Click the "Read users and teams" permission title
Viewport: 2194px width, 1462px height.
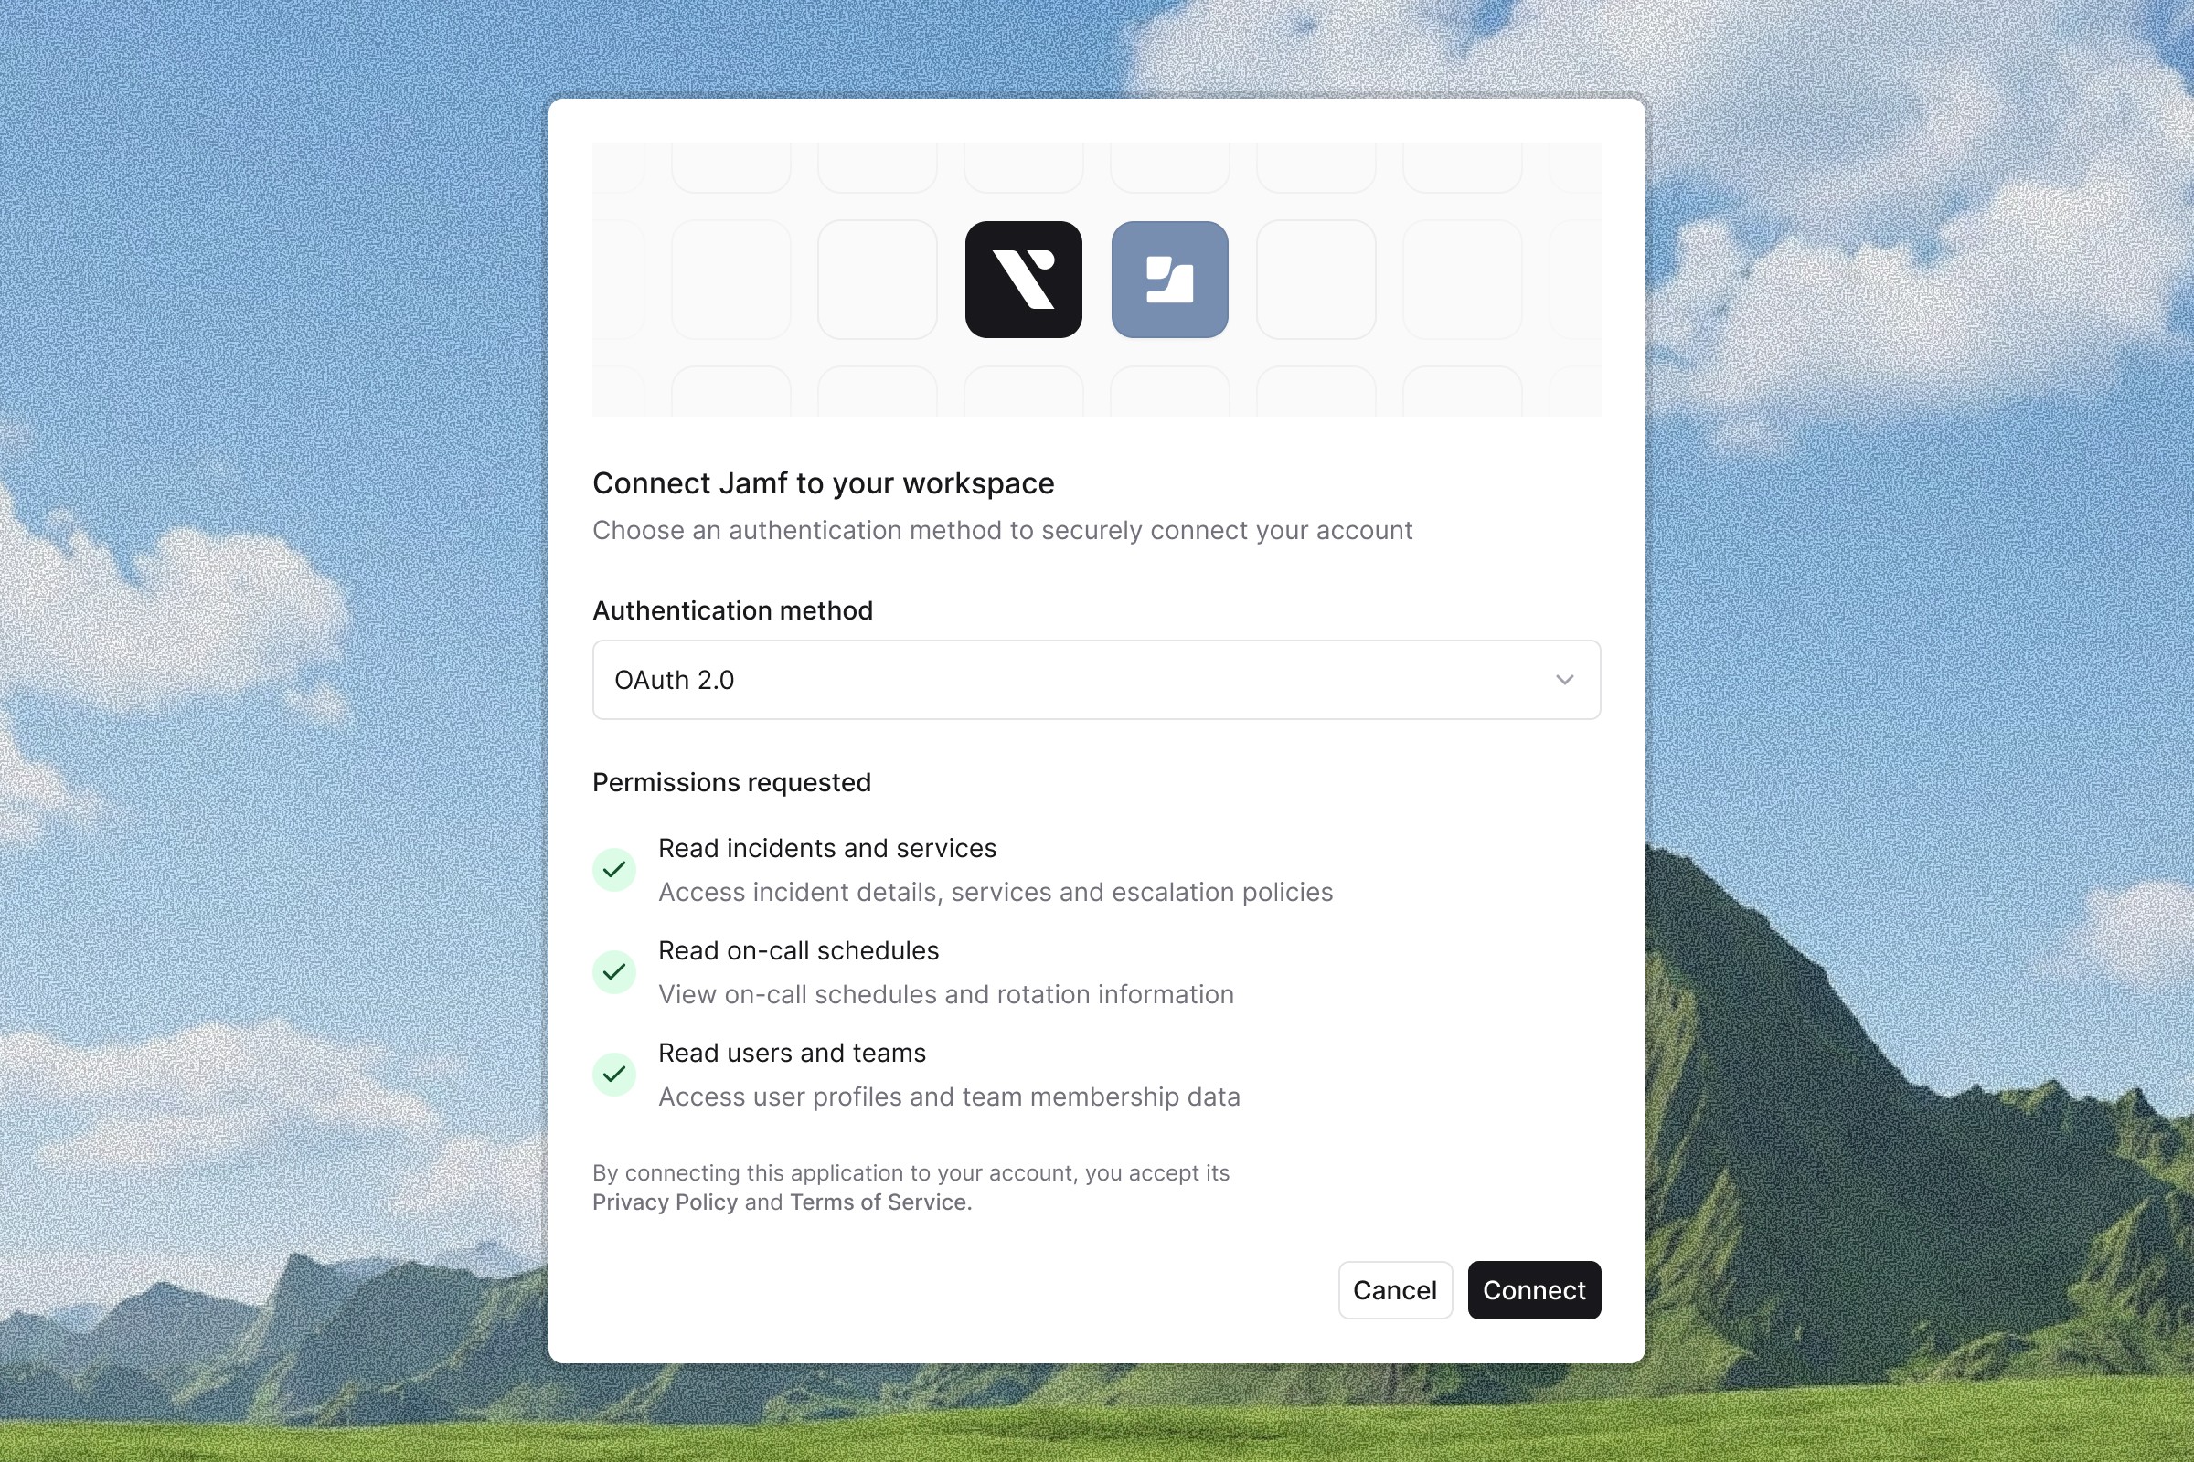coord(792,1053)
